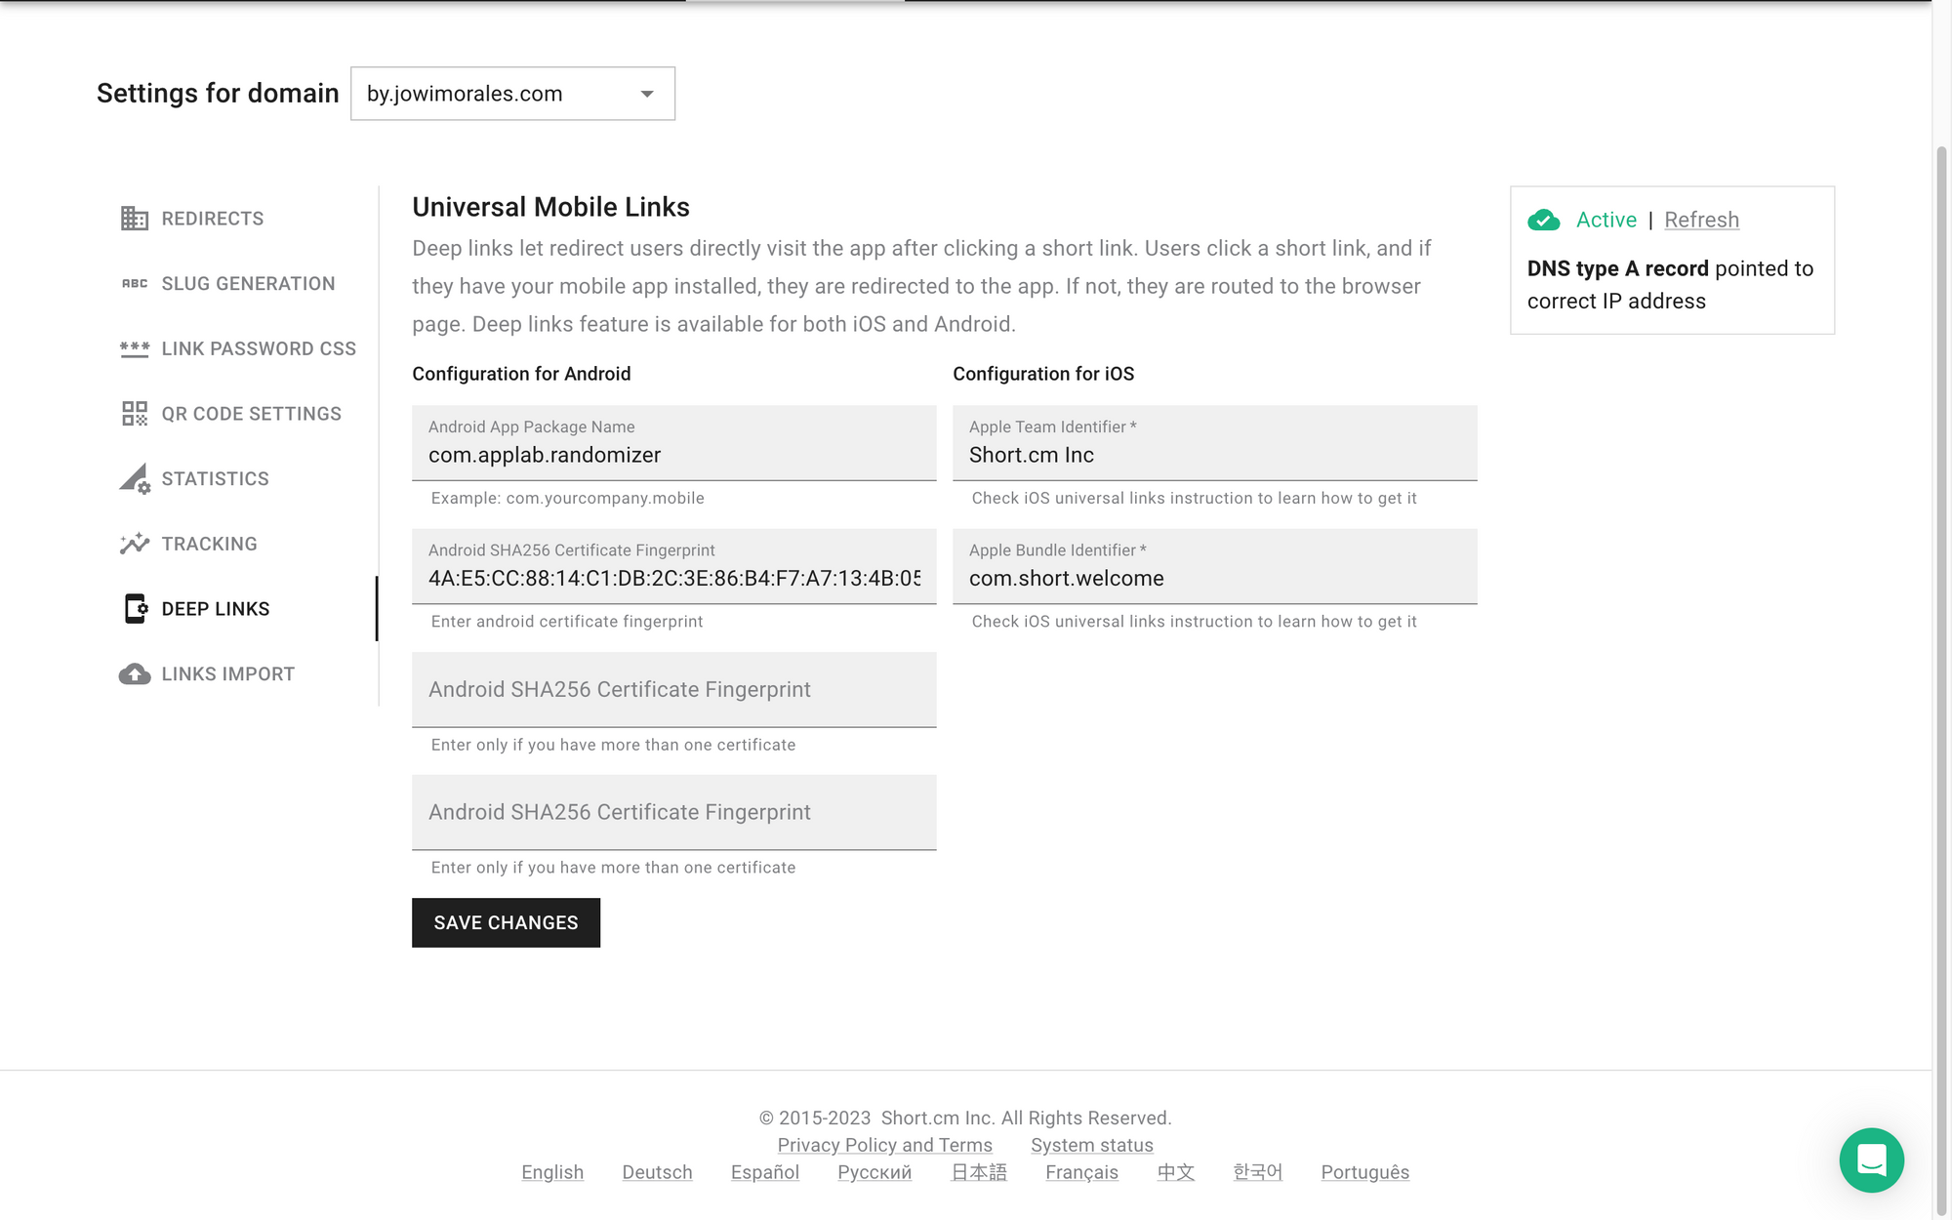Open the Links Import menu item
Viewport: 1952px width, 1220px height.
[x=227, y=674]
